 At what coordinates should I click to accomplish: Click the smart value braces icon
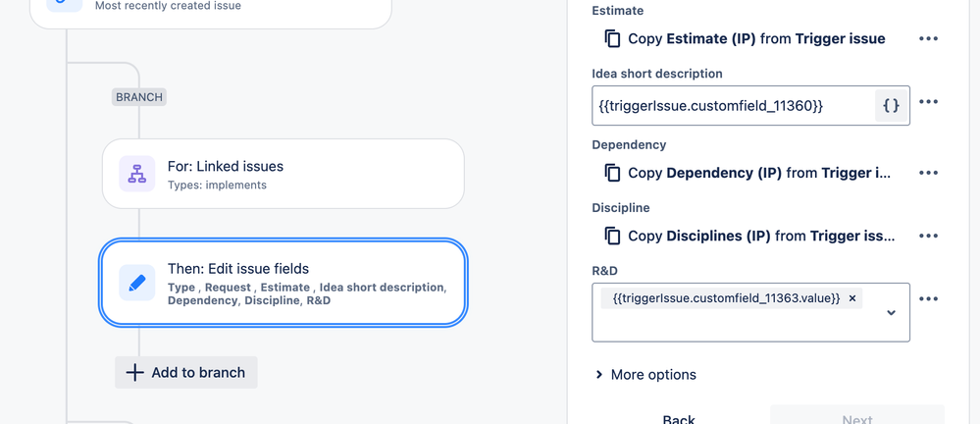coord(891,106)
